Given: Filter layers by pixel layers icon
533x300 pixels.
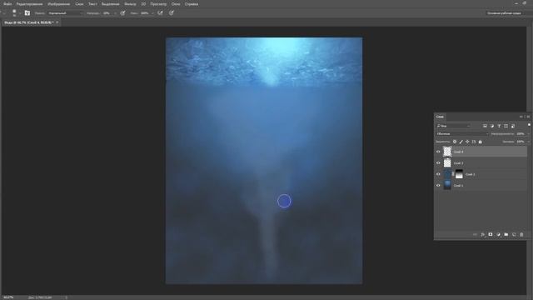Looking at the screenshot, I should tap(485, 126).
